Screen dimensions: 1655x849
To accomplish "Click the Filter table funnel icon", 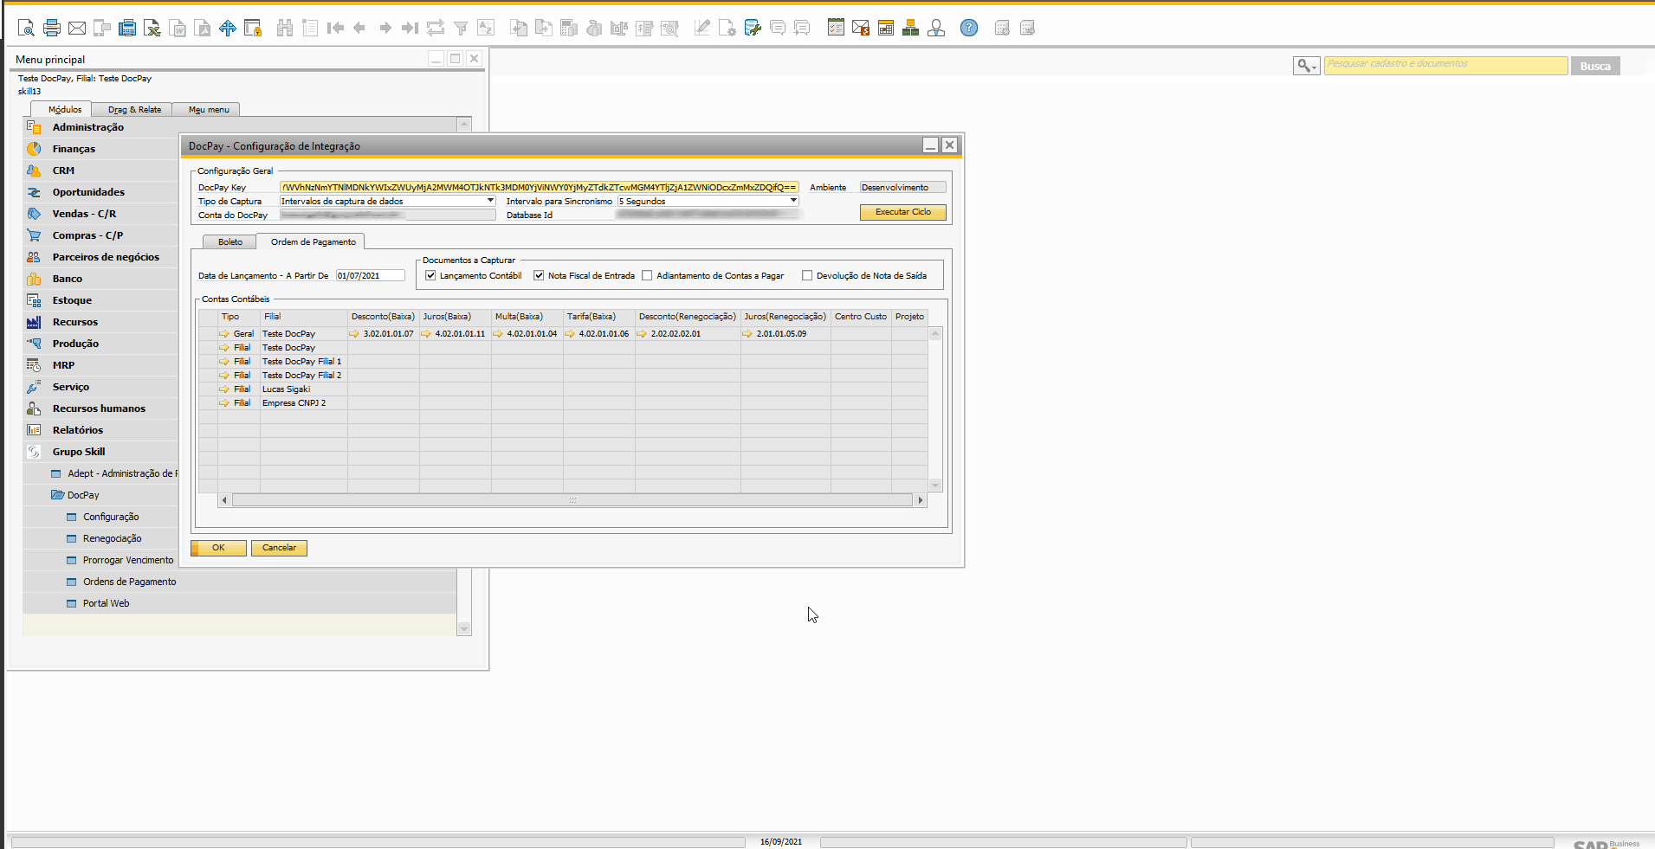I will click(461, 28).
